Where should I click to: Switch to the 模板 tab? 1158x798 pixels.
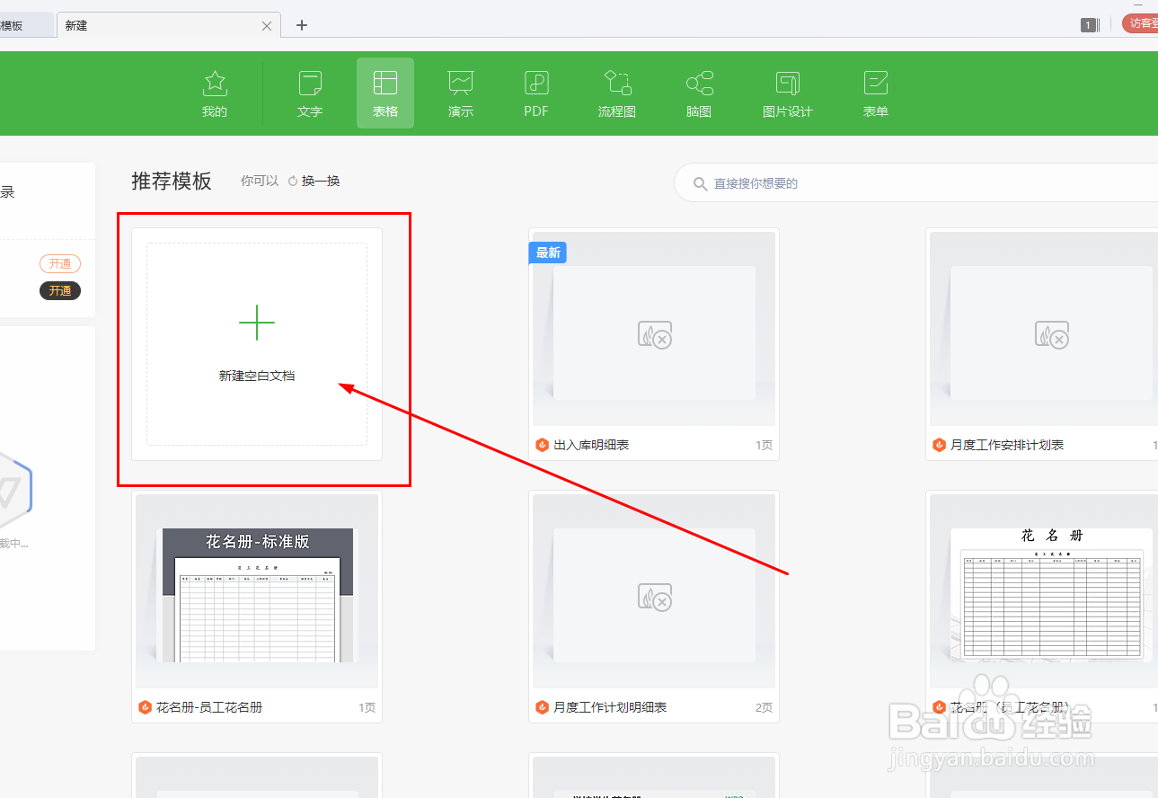[25, 25]
